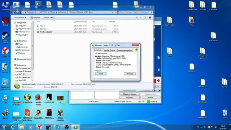This screenshot has height=130, width=231.
Task: Click the Explorer Forward navigation arrow
Action: pos(17,12)
